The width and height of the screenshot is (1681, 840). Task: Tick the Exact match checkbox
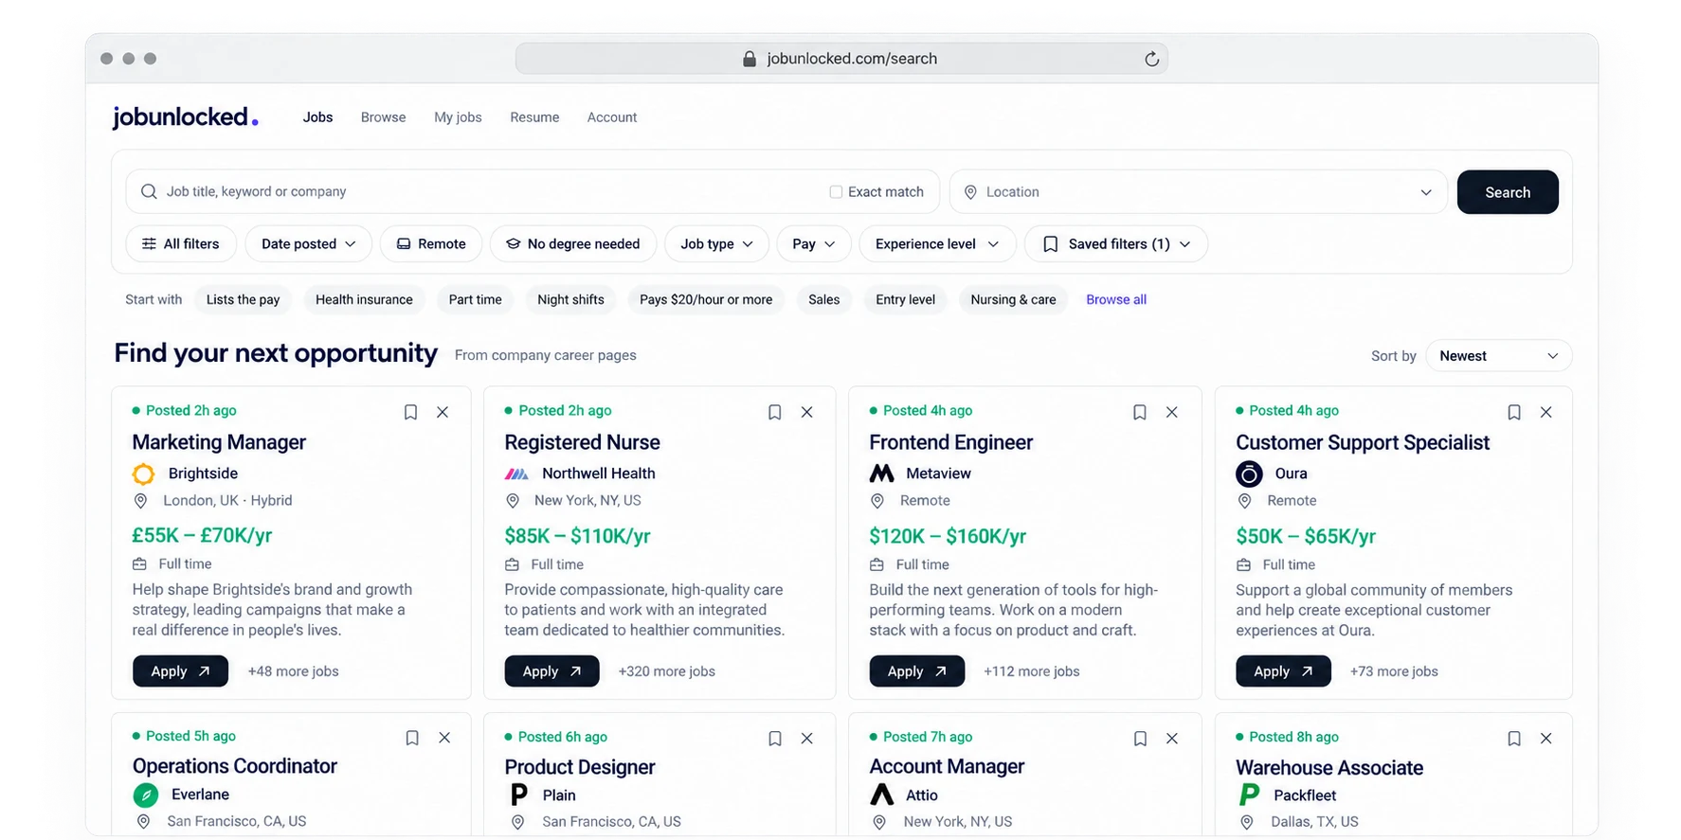(836, 191)
